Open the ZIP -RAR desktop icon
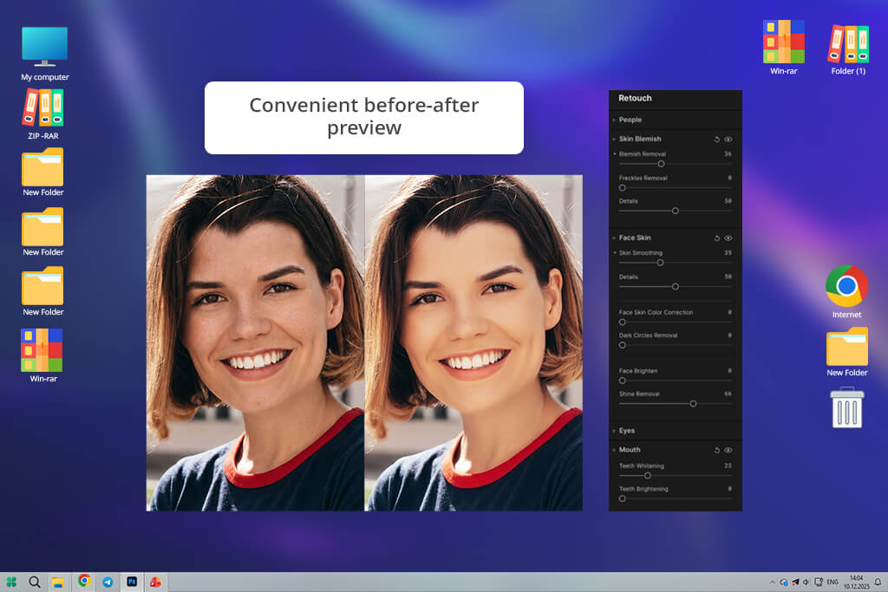This screenshot has height=592, width=888. (x=43, y=114)
